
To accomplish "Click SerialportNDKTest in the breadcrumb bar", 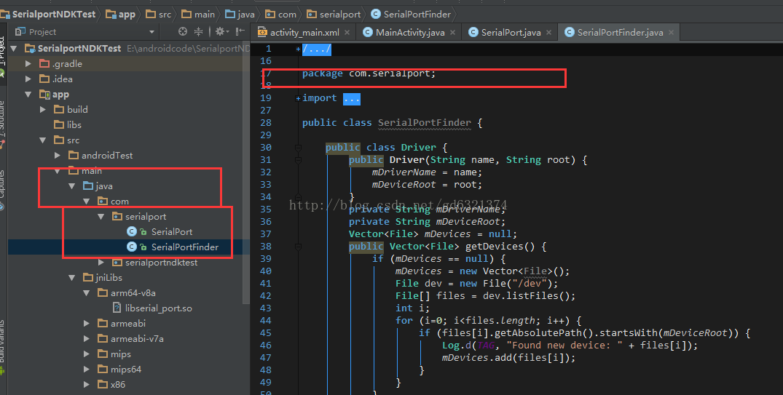I will pyautogui.click(x=49, y=14).
